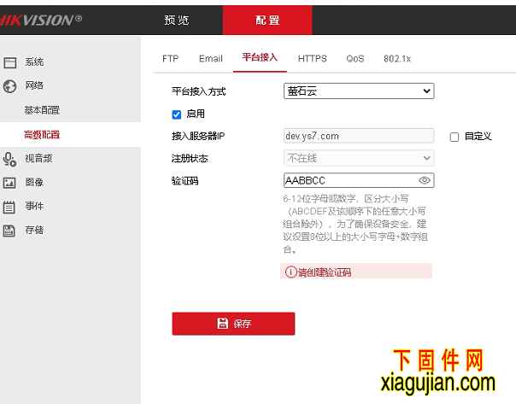Click the Hikvision logo

click(x=40, y=20)
